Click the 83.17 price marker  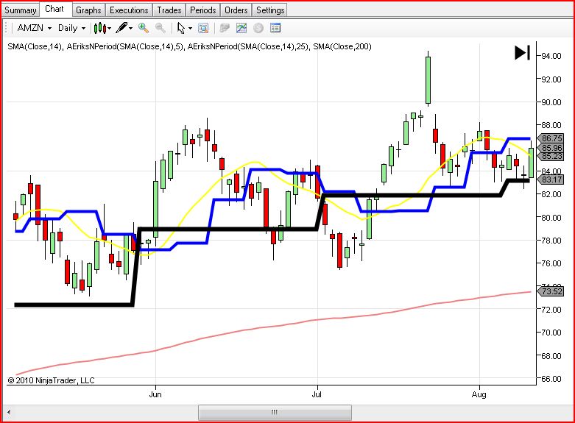tap(550, 179)
